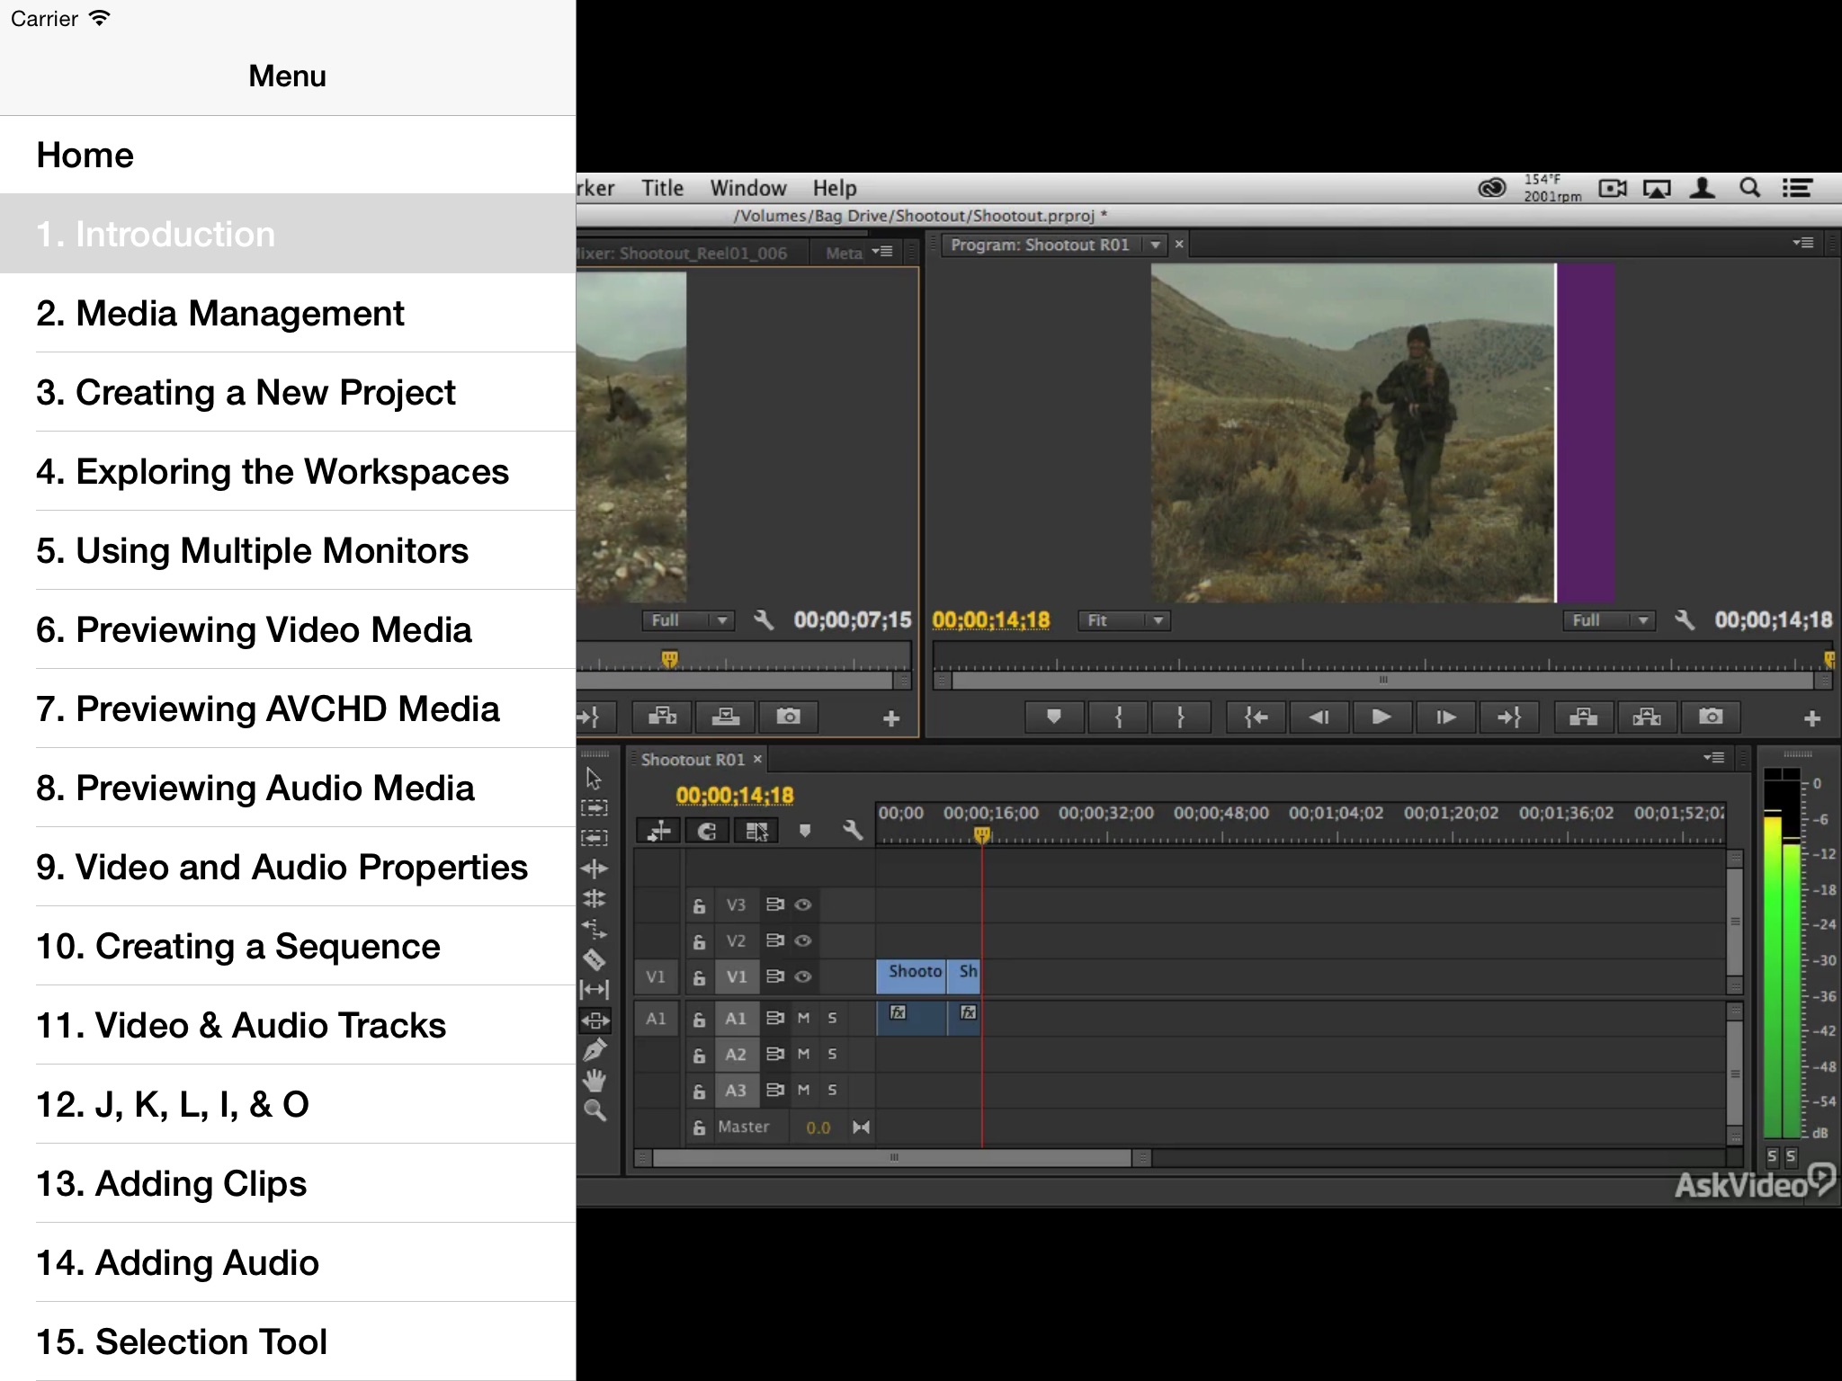Click the Play button in Program monitor

coord(1381,717)
